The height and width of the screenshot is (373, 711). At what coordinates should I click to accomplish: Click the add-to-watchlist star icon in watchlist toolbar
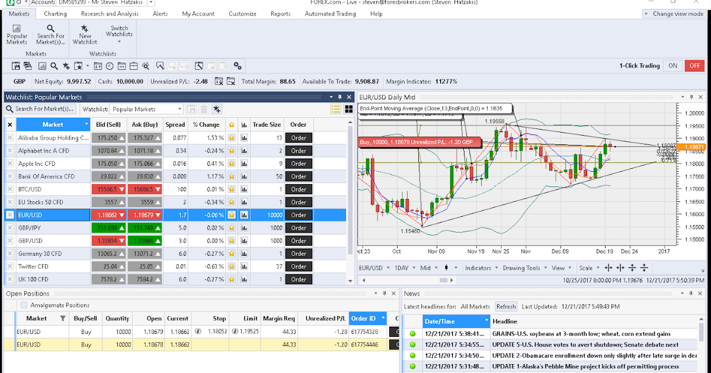point(217,109)
